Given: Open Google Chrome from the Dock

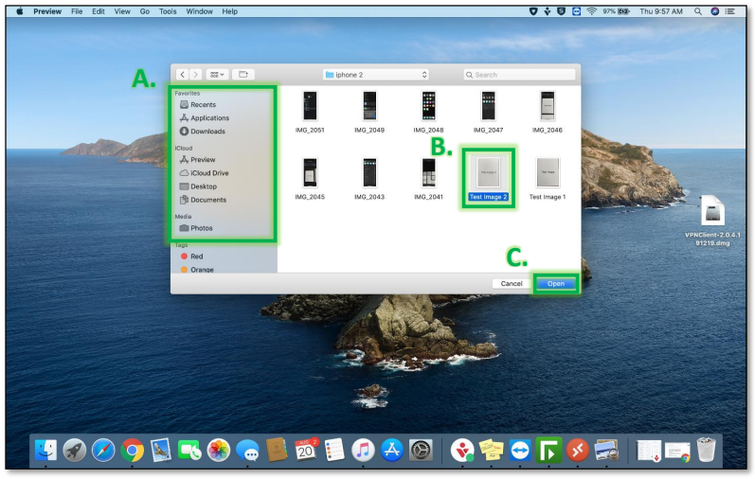Looking at the screenshot, I should click(133, 451).
